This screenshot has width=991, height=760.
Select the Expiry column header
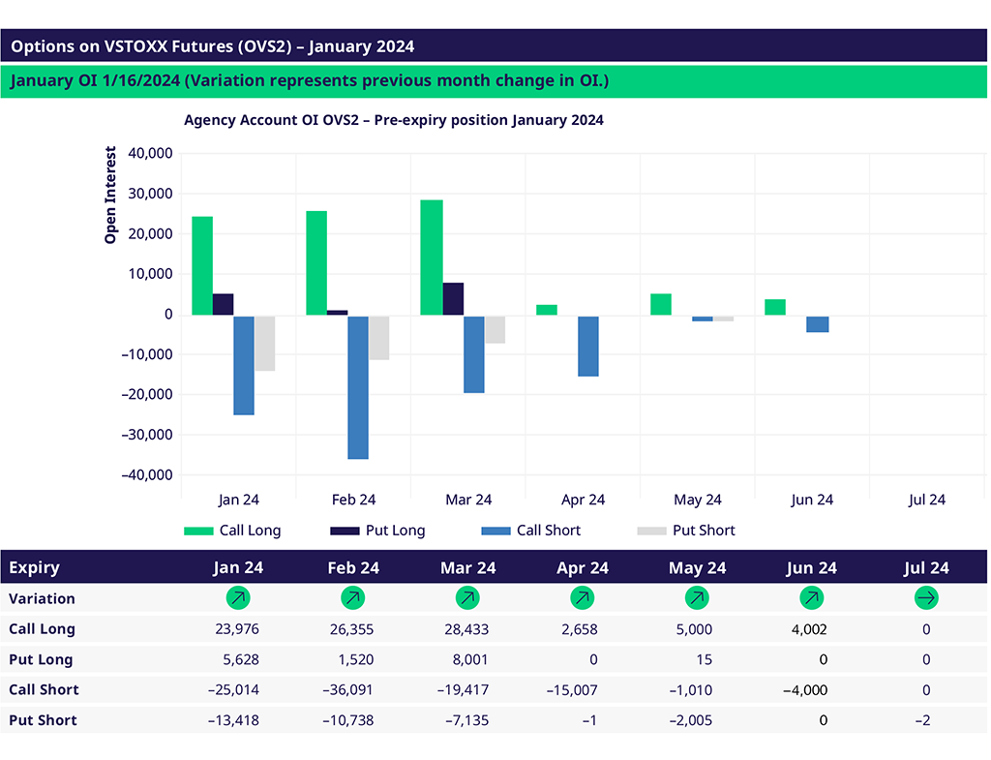coord(34,568)
